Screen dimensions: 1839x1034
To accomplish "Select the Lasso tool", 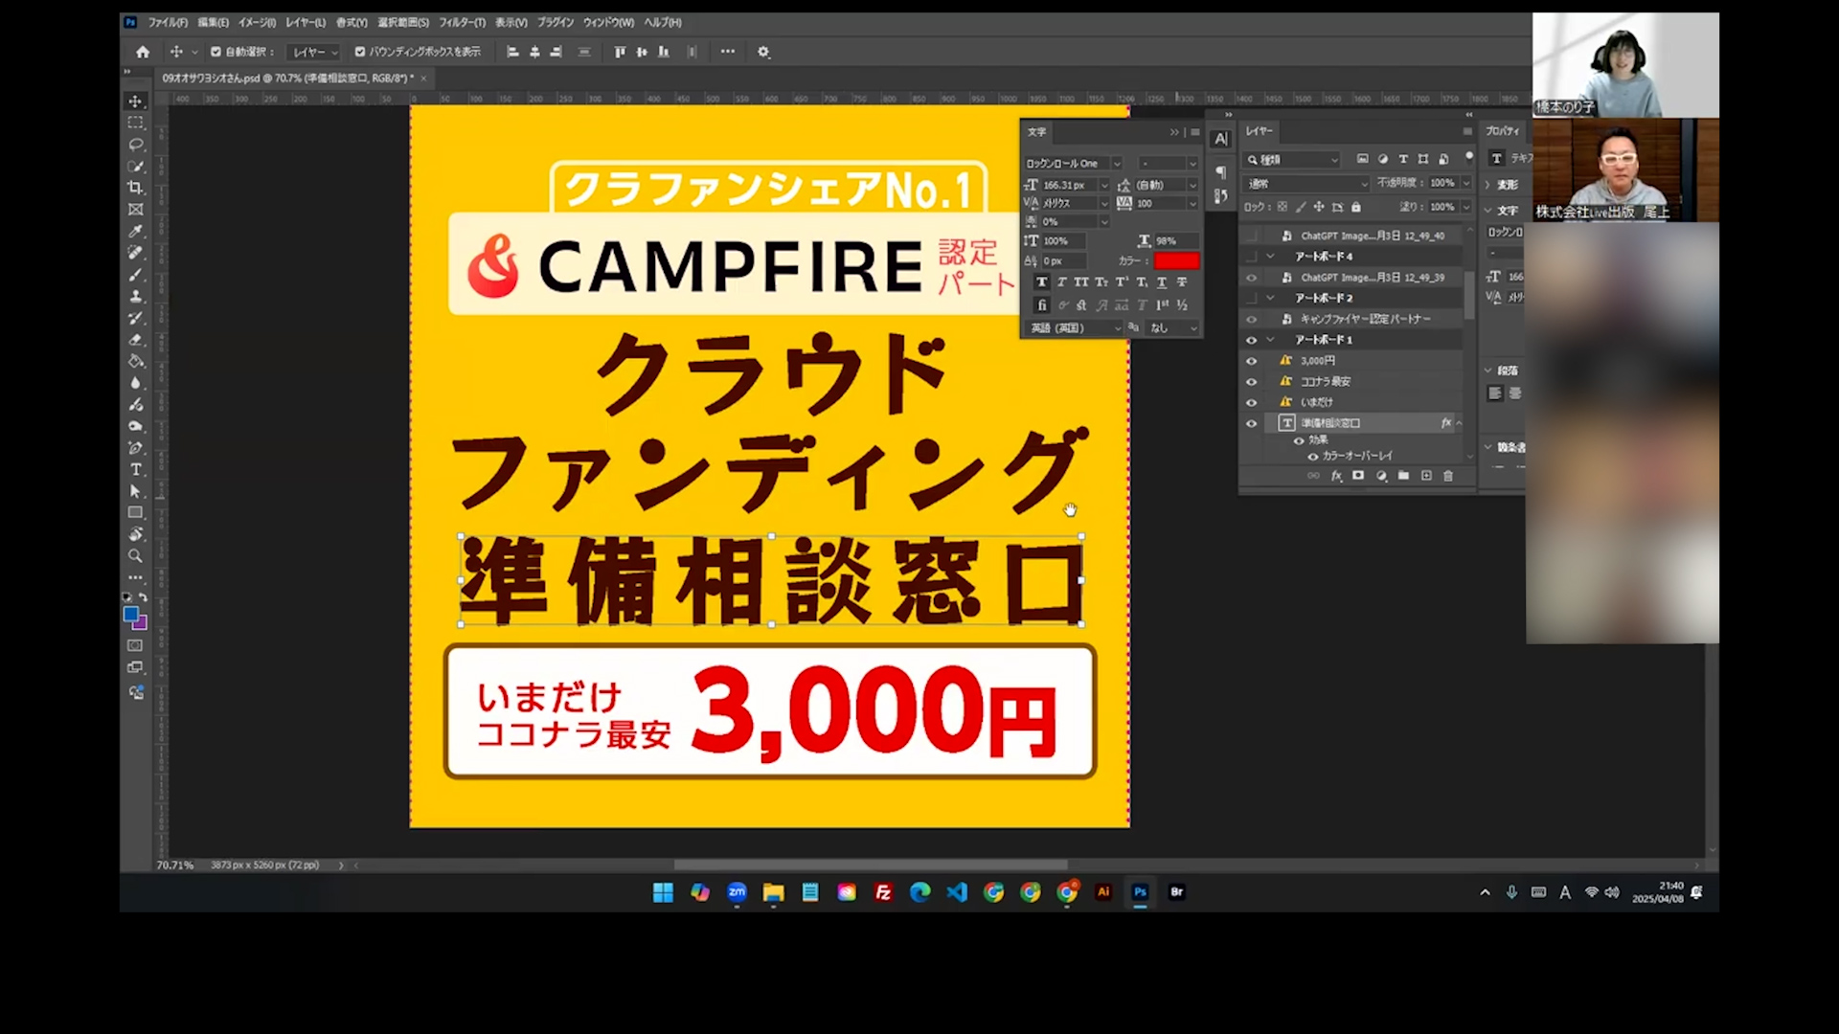I will point(135,145).
